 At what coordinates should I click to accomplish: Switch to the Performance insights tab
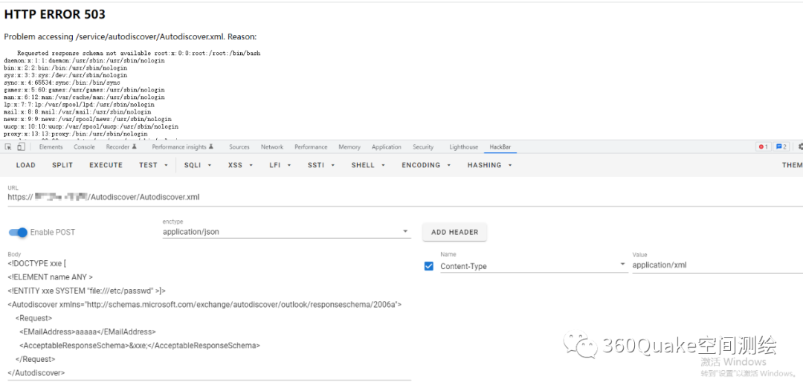coord(182,147)
